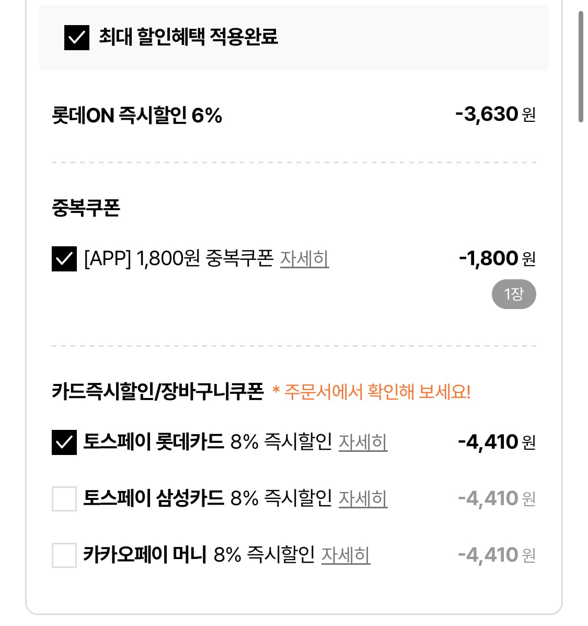588x626 pixels.
Task: Uncheck the [APP] 1,800원 중복쿠폰 checkbox
Action: click(x=64, y=259)
